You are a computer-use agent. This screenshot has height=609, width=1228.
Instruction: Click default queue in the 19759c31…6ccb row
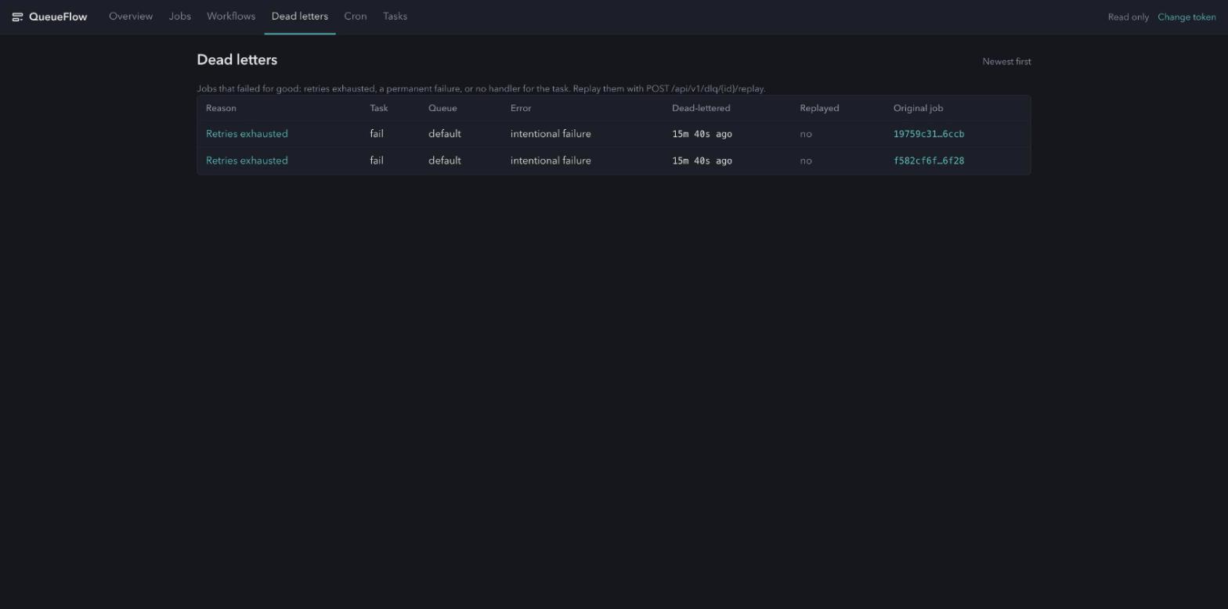445,134
